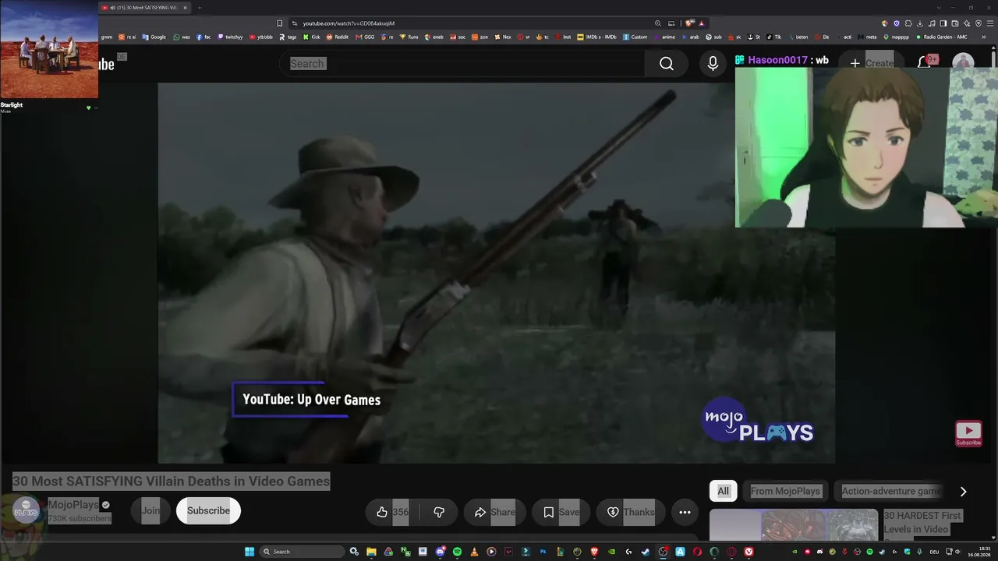Focus the YouTube search box
This screenshot has width=998, height=561.
[462, 64]
